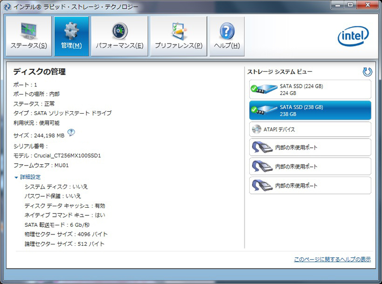Switch to the パフォーマンス(E) tab
Image resolution: width=382 pixels, height=284 pixels.
[119, 36]
